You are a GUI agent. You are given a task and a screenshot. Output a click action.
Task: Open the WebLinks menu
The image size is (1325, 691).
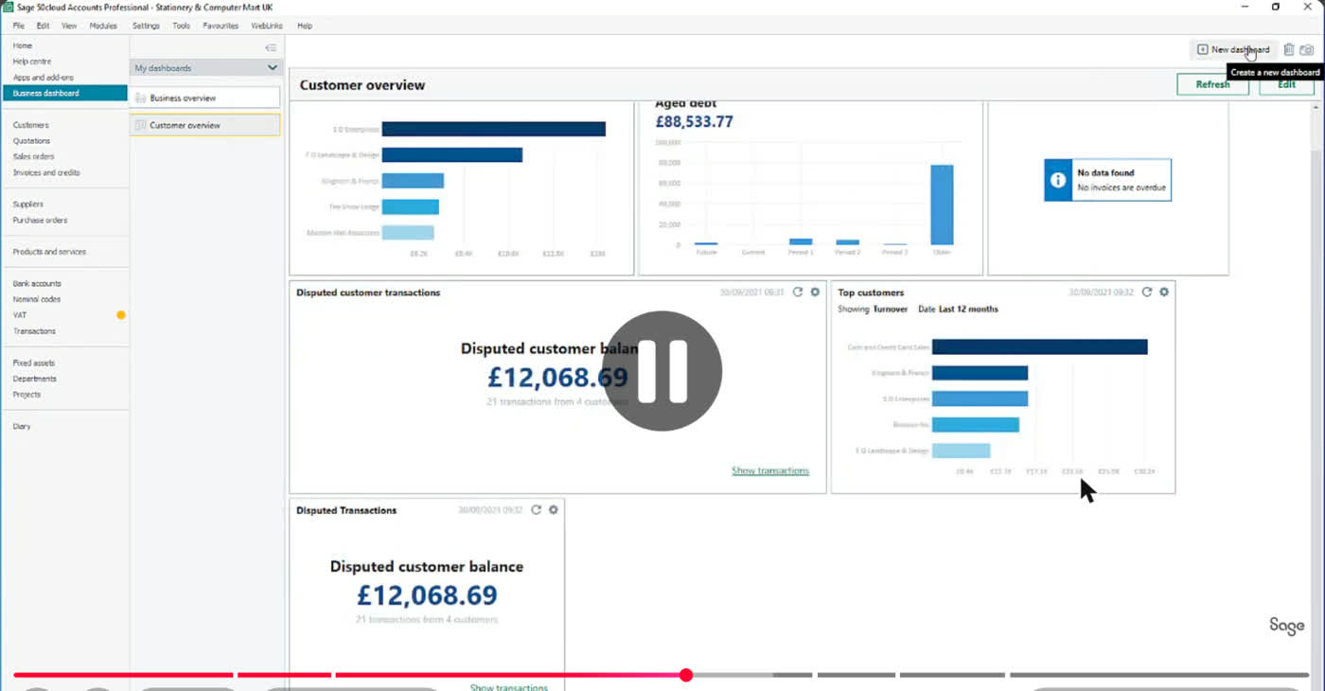[x=267, y=26]
